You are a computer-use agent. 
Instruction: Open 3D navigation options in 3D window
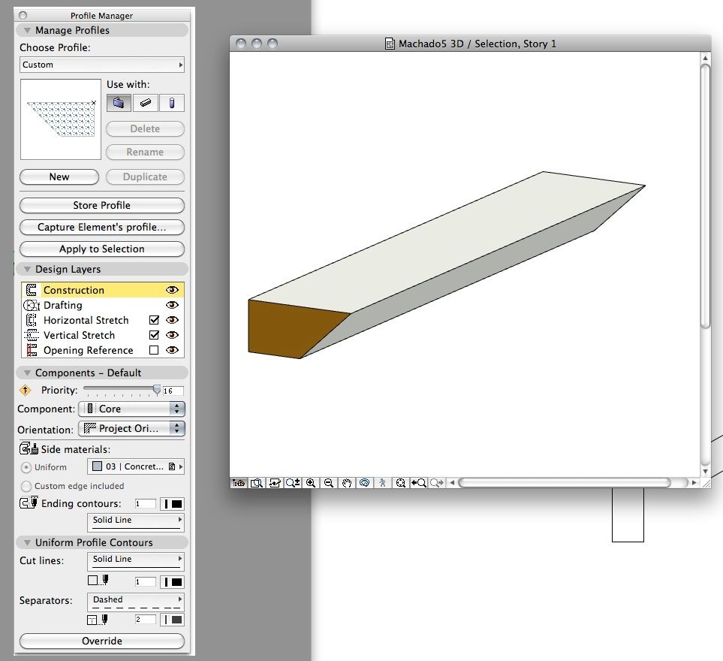(x=239, y=483)
